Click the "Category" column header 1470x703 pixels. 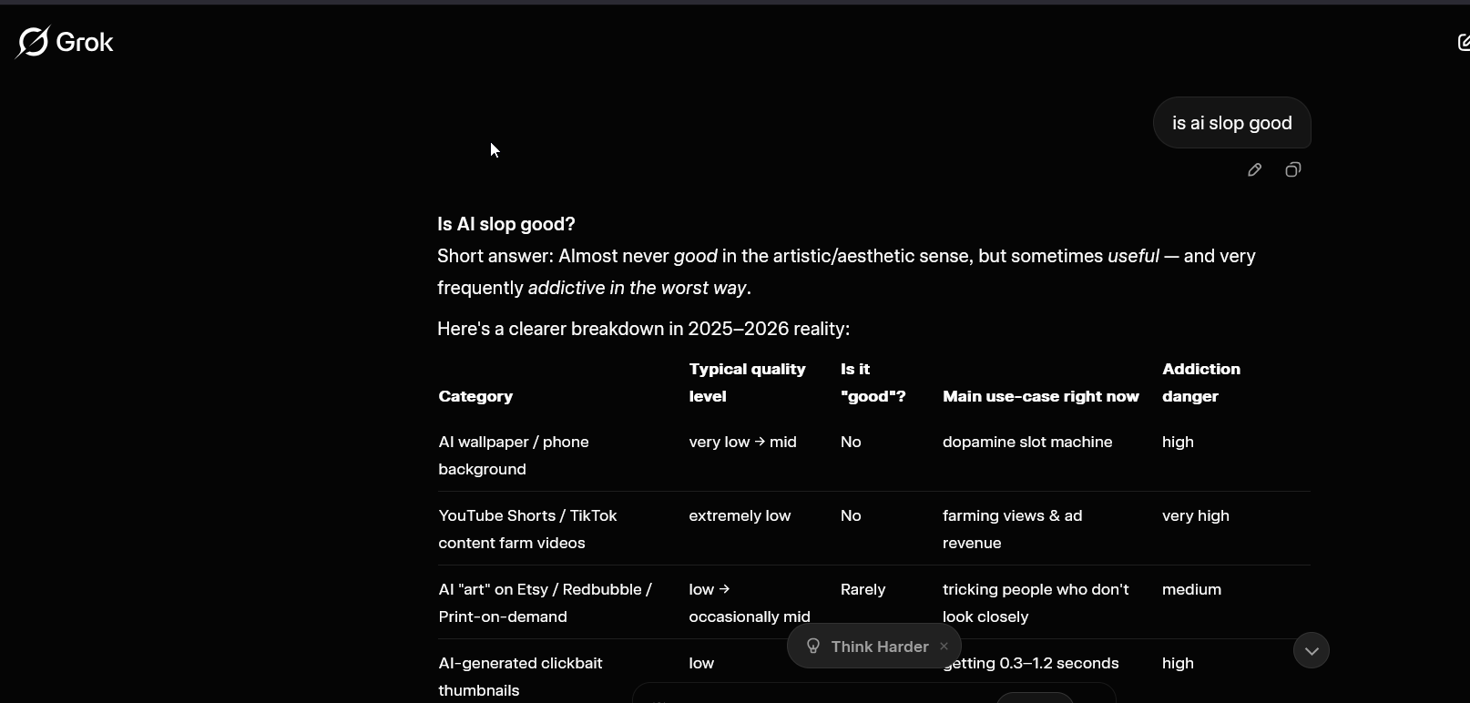pyautogui.click(x=475, y=396)
